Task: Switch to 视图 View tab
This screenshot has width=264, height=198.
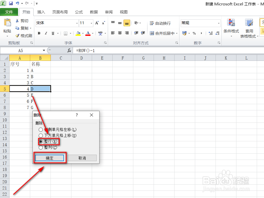Action: point(123,12)
